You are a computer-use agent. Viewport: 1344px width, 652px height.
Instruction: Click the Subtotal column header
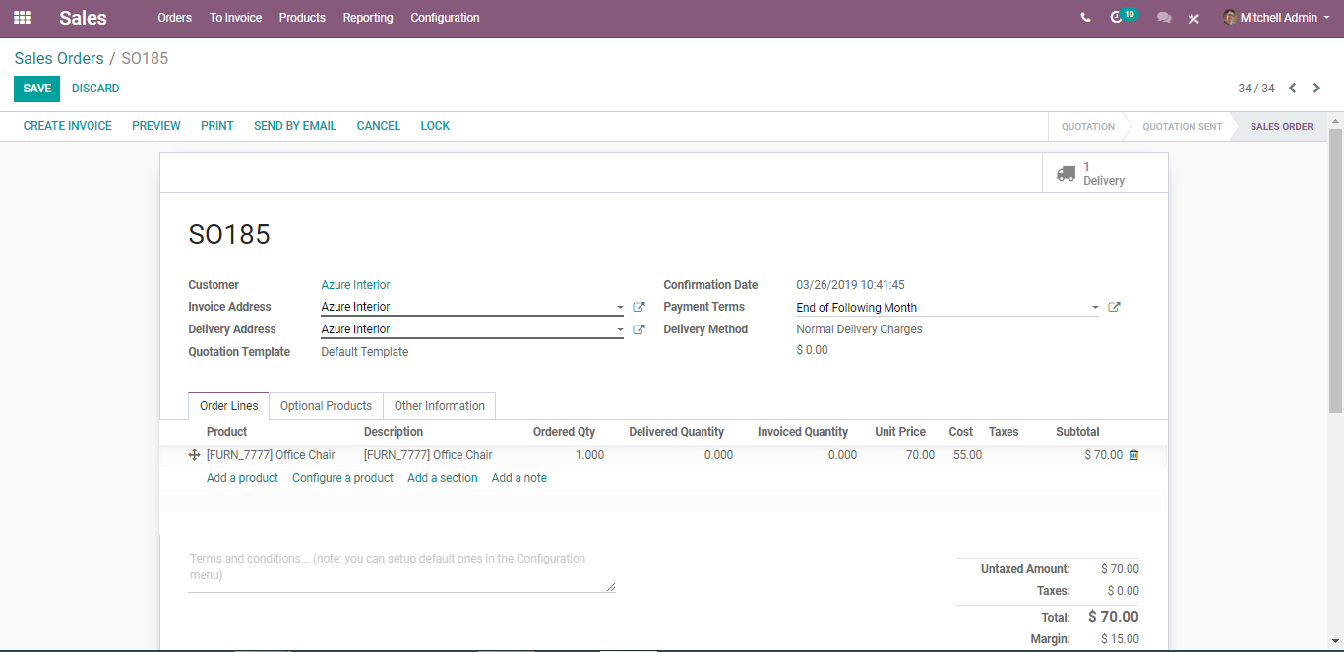pyautogui.click(x=1077, y=432)
